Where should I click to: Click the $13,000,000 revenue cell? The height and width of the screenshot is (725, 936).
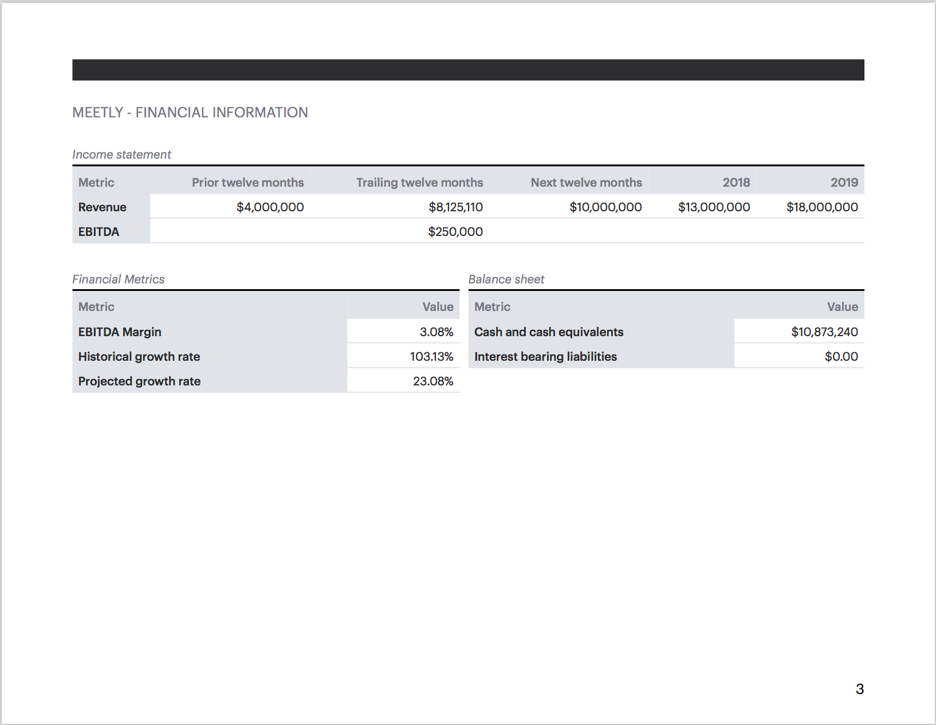[714, 207]
